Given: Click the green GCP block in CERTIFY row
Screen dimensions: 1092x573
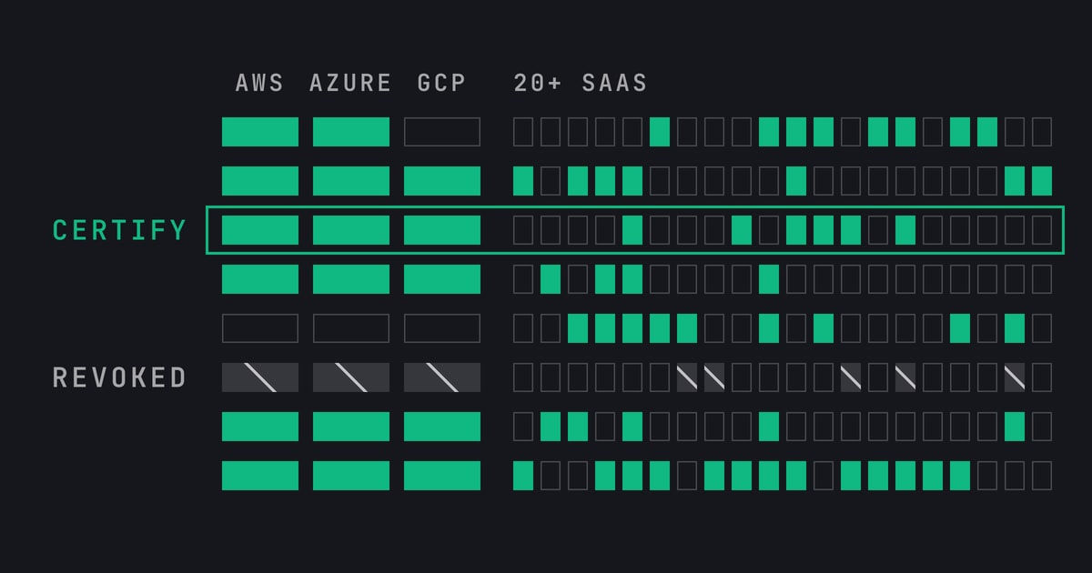Looking at the screenshot, I should pyautogui.click(x=442, y=230).
